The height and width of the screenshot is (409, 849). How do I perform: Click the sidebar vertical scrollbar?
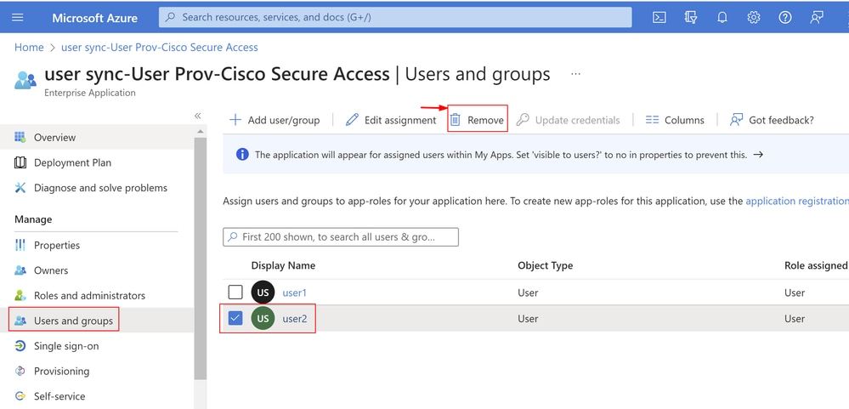(201, 258)
